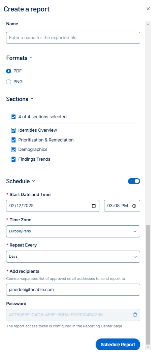Open the Repeat Every dropdown

[73, 257]
